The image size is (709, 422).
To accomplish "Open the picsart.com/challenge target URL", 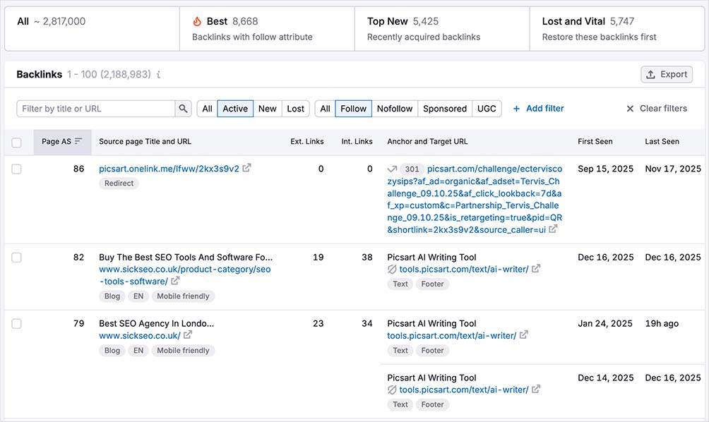I will point(475,199).
